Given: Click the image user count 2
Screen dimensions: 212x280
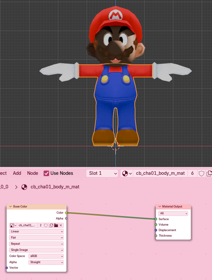Looking at the screenshot, I should pyautogui.click(x=41, y=225).
